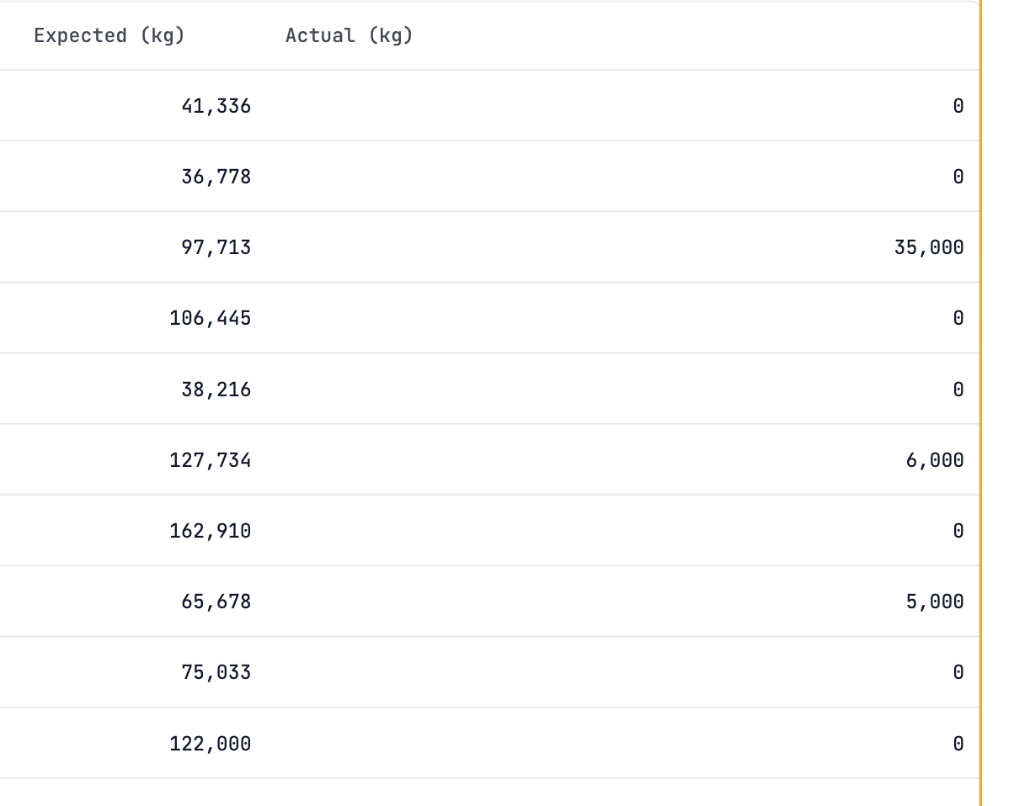Viewport: 1014px width, 806px height.
Task: Click the 97,713 expected weight cell
Action: click(x=216, y=247)
